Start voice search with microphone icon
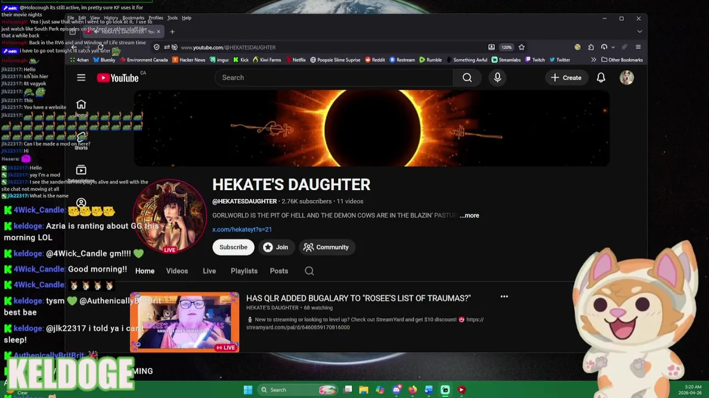This screenshot has height=398, width=709. pos(497,78)
